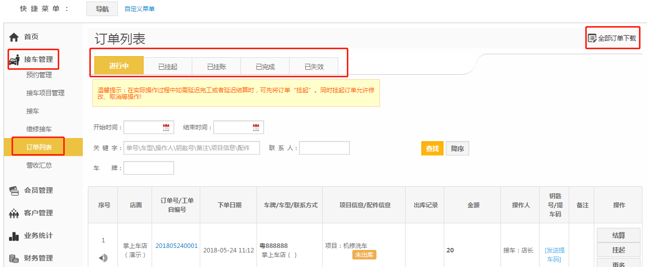Download all orders via 全部订单下载
The height and width of the screenshot is (267, 647).
pyautogui.click(x=612, y=38)
